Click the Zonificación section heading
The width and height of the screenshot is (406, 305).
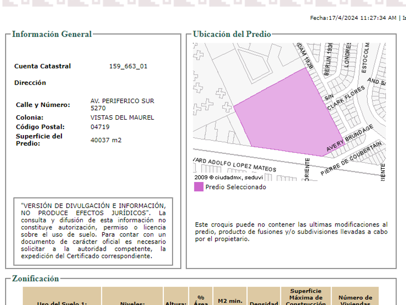(35, 279)
